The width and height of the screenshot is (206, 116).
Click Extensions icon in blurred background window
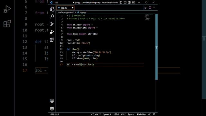pos(7,24)
